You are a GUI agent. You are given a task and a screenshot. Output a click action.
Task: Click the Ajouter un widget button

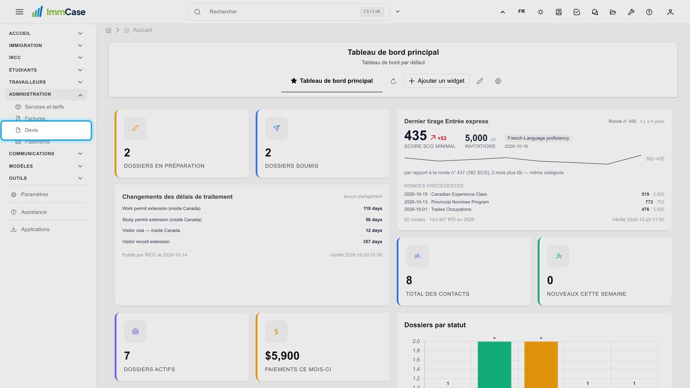tap(436, 81)
